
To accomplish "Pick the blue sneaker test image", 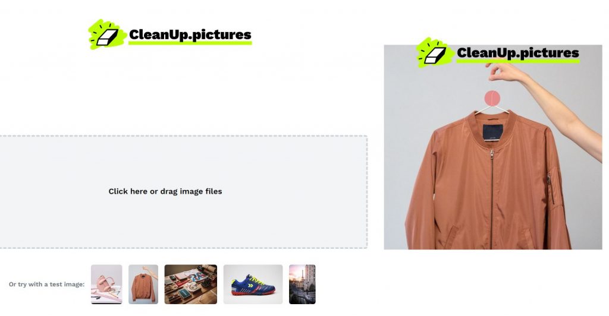I will tap(253, 284).
